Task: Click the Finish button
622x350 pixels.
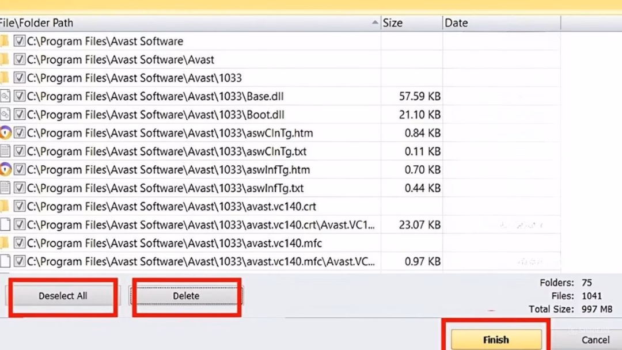Action: [x=496, y=340]
